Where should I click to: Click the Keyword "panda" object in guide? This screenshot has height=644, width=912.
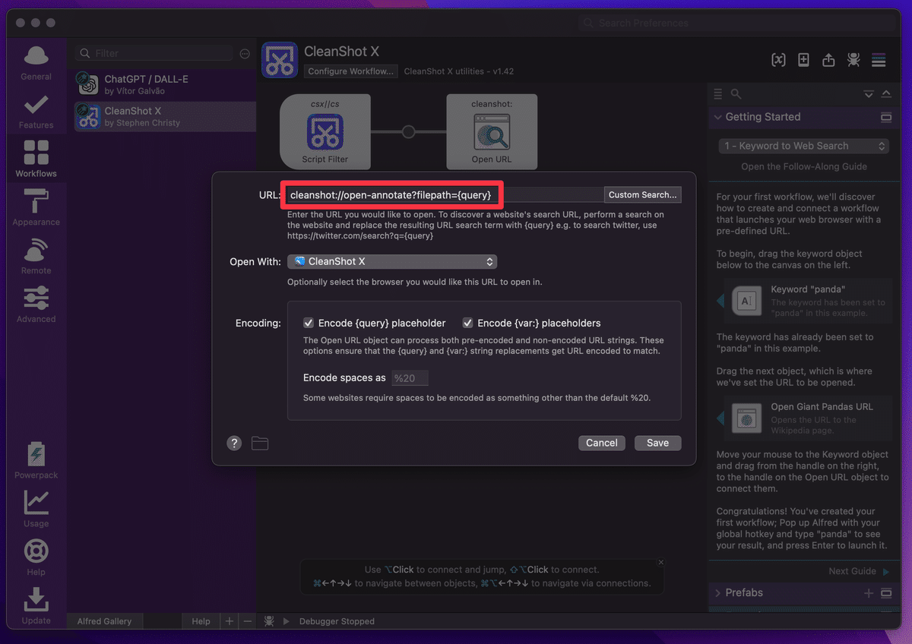[x=806, y=301]
